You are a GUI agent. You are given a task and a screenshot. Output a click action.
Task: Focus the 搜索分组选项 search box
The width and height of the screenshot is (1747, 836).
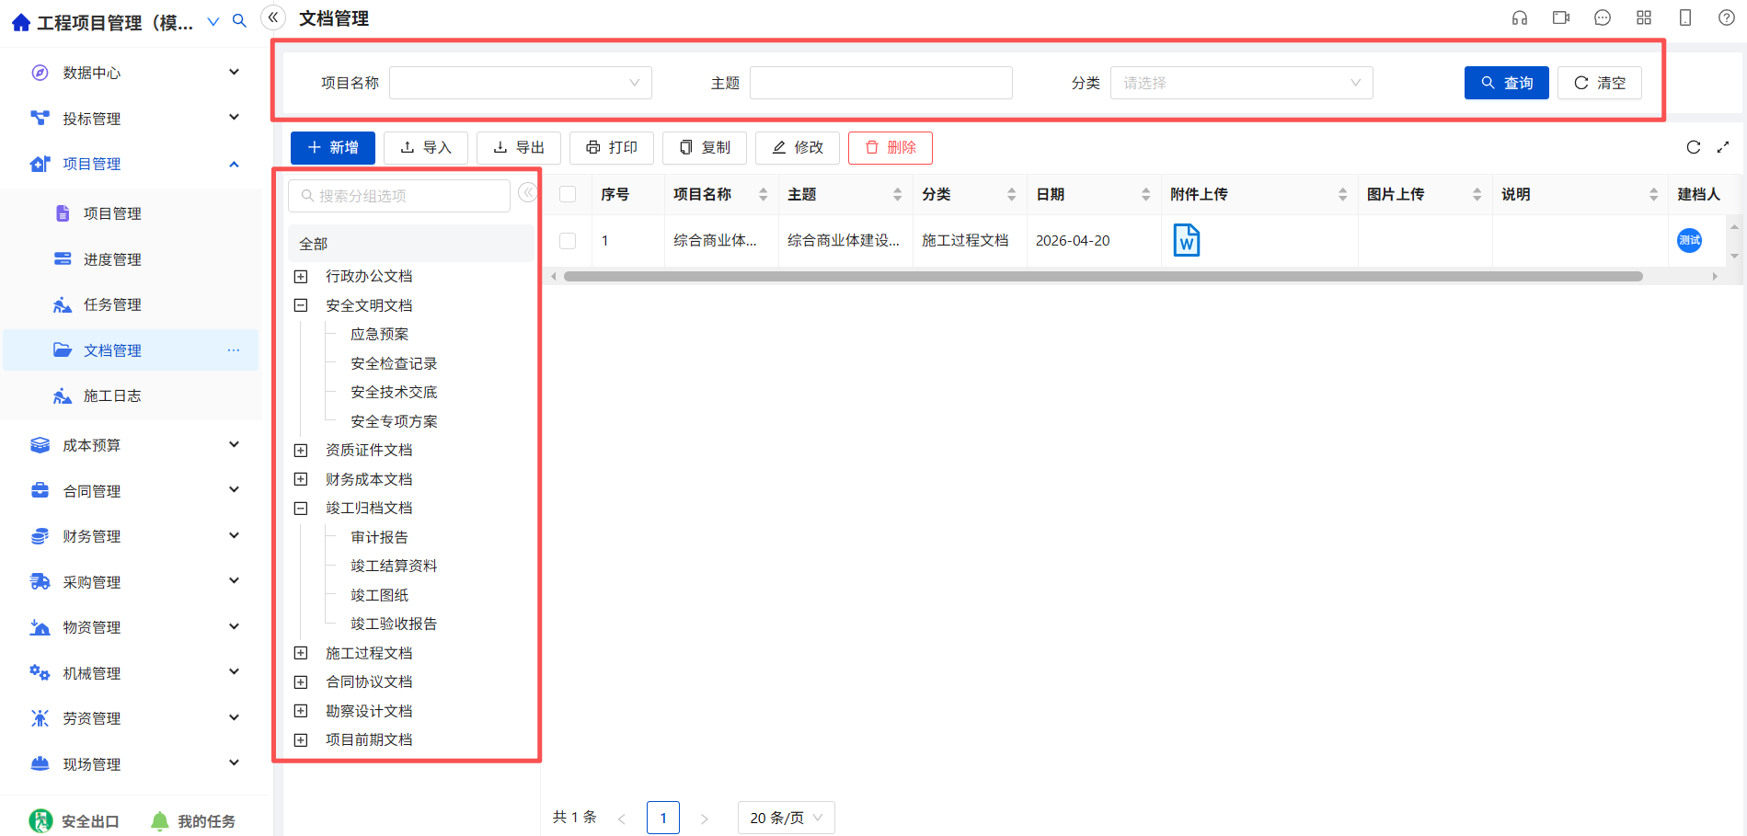pyautogui.click(x=399, y=196)
